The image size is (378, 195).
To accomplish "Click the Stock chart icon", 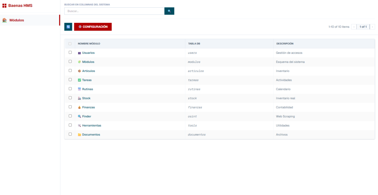I will coord(79,98).
